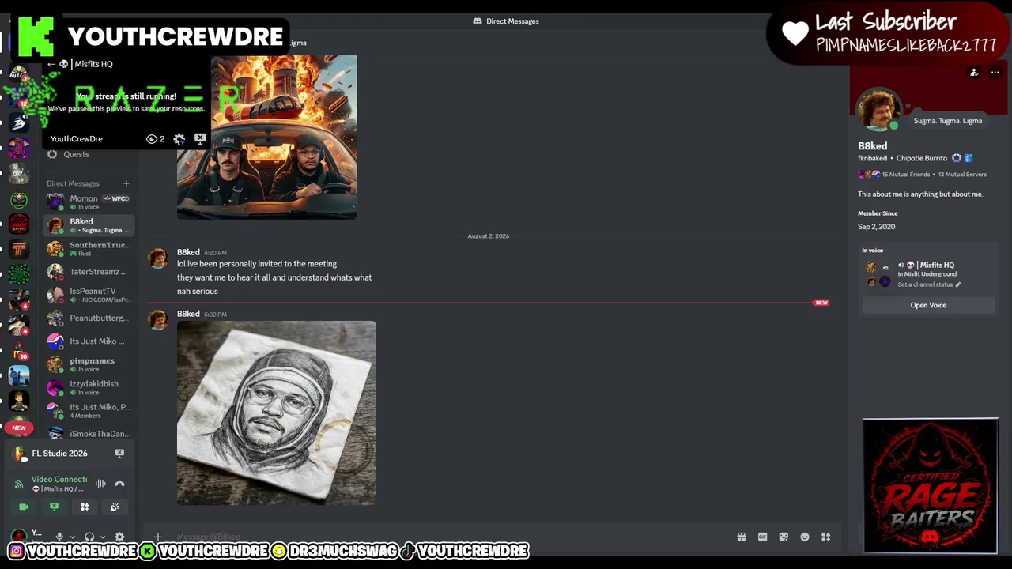Stop streaming from the preview overlay
Image resolution: width=1012 pixels, height=569 pixels.
(x=200, y=139)
